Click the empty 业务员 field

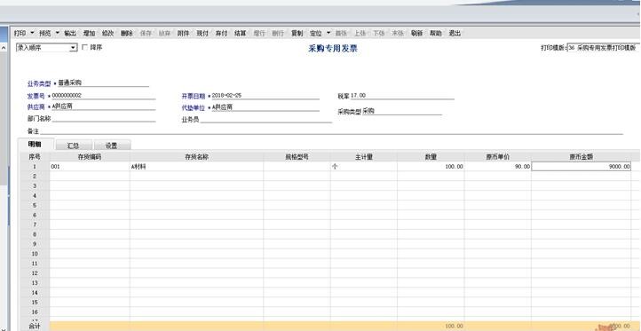(266, 119)
